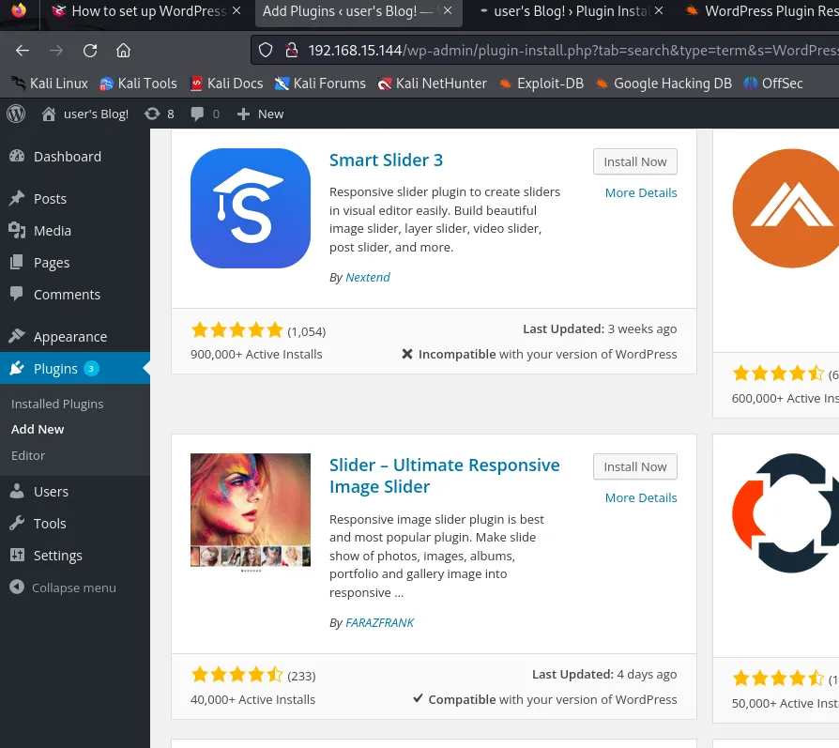The image size is (839, 748).
Task: Open Kali Tools bookmark
Action: (x=138, y=84)
